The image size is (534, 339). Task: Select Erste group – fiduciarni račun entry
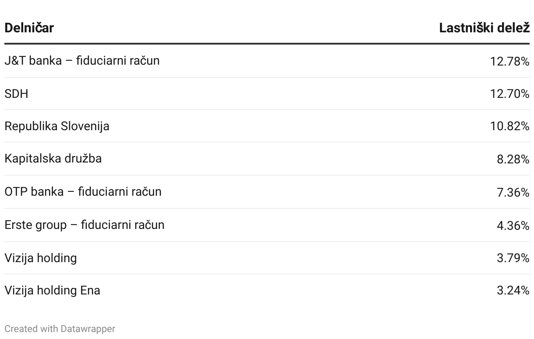tap(84, 225)
